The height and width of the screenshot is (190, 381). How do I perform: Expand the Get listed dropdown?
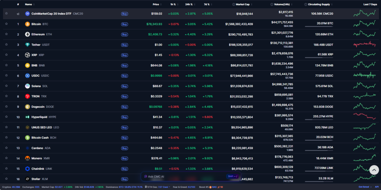[x=365, y=187]
